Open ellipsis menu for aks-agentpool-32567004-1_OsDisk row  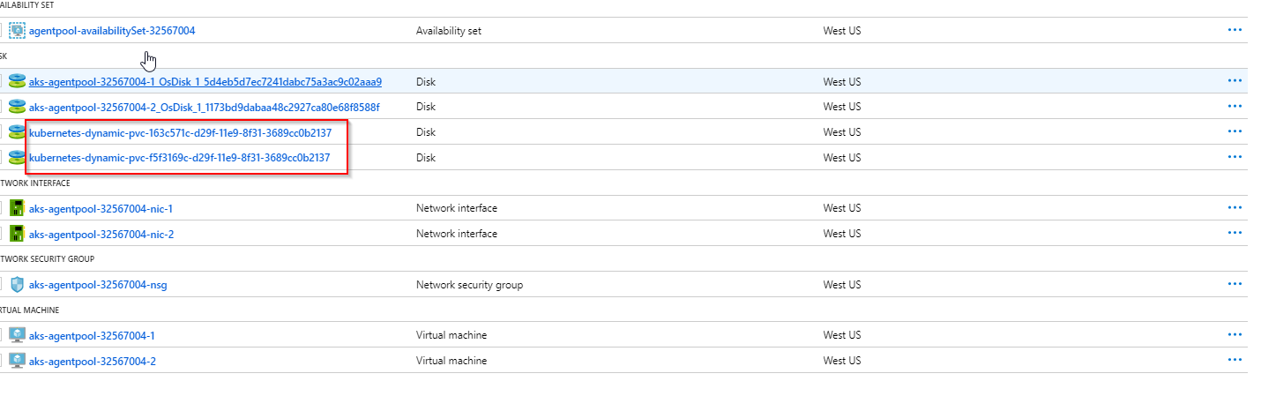[x=1235, y=81]
